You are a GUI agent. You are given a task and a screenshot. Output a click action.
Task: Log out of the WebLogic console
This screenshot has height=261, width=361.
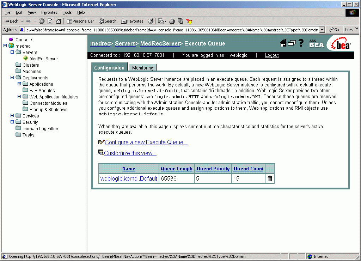point(272,55)
